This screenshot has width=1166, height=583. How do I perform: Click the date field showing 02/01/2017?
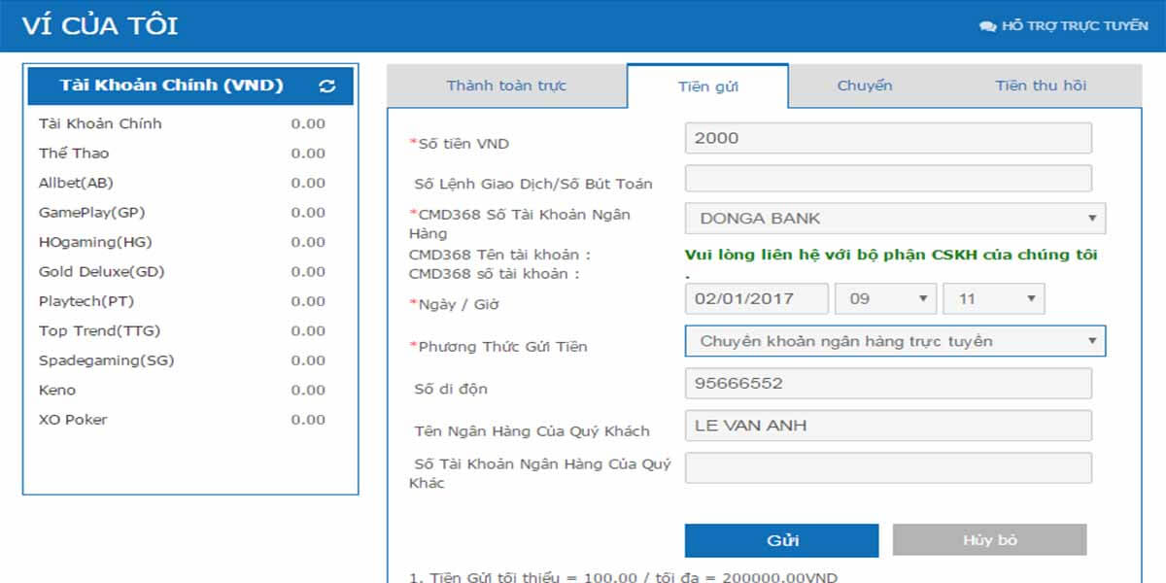[x=757, y=298]
